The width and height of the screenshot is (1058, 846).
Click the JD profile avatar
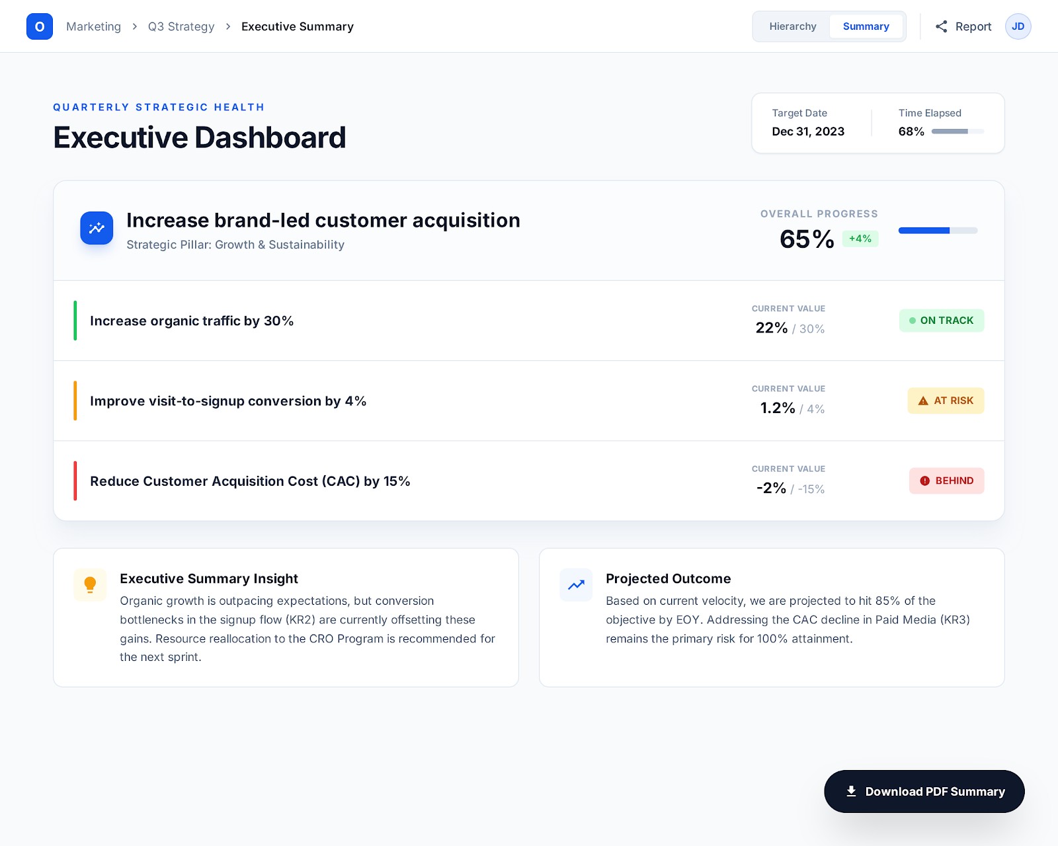1018,26
